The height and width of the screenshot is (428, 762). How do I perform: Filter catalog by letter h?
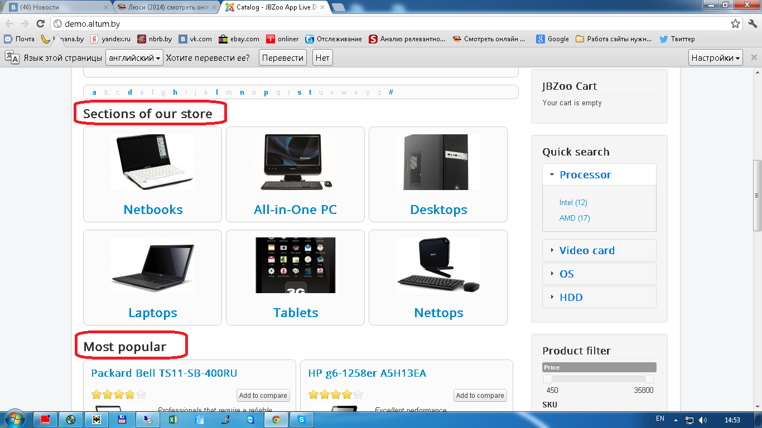[175, 93]
